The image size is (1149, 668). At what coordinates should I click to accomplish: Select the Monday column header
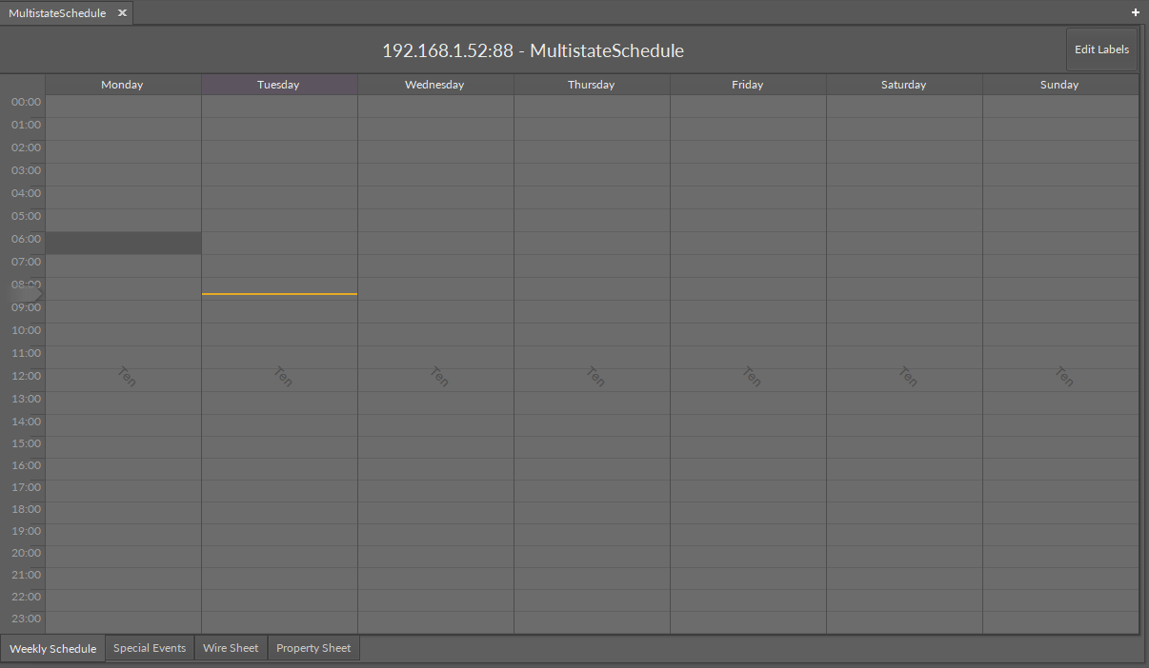pos(122,84)
